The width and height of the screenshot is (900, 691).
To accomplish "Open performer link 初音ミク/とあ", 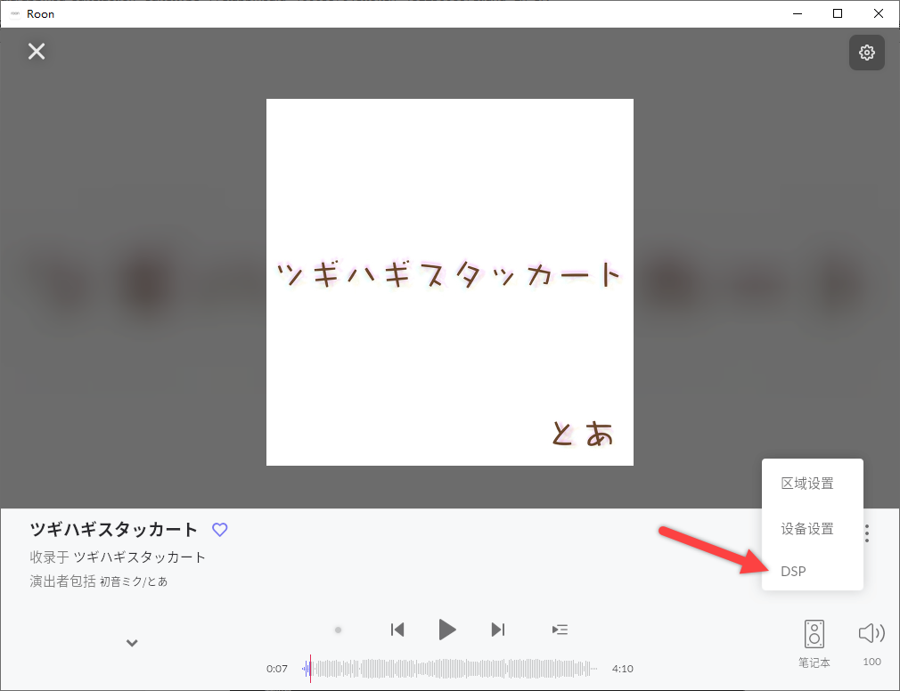I will 134,581.
